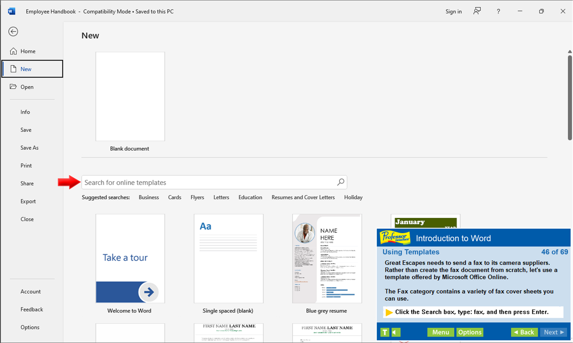Sign in to your Microsoft account
The image size is (573, 343).
tap(453, 11)
